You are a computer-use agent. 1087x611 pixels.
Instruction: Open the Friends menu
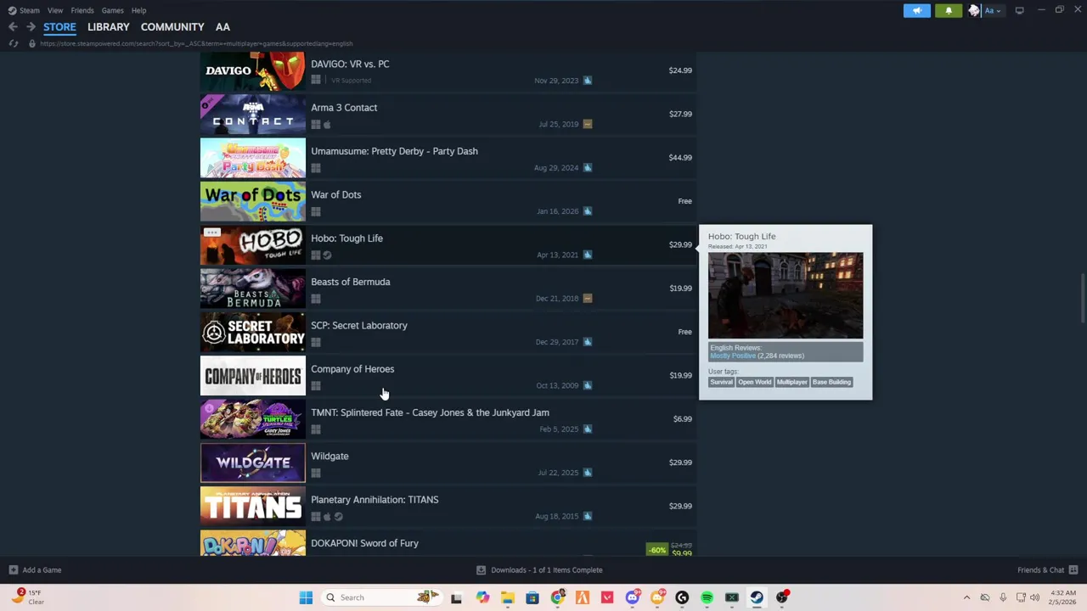pos(82,10)
